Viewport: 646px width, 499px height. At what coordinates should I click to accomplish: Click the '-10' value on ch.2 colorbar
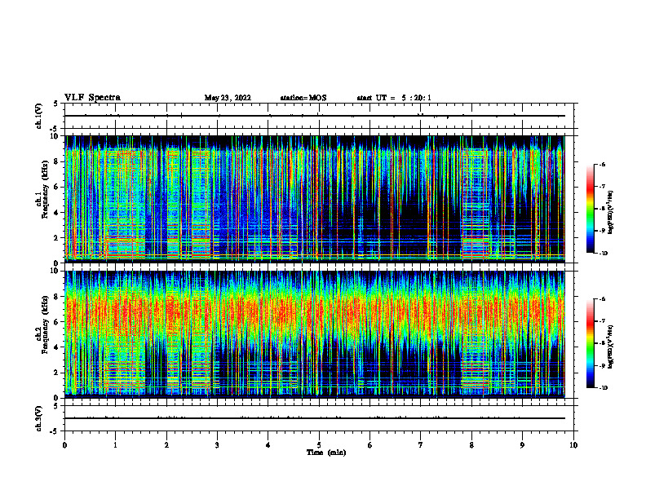click(603, 388)
